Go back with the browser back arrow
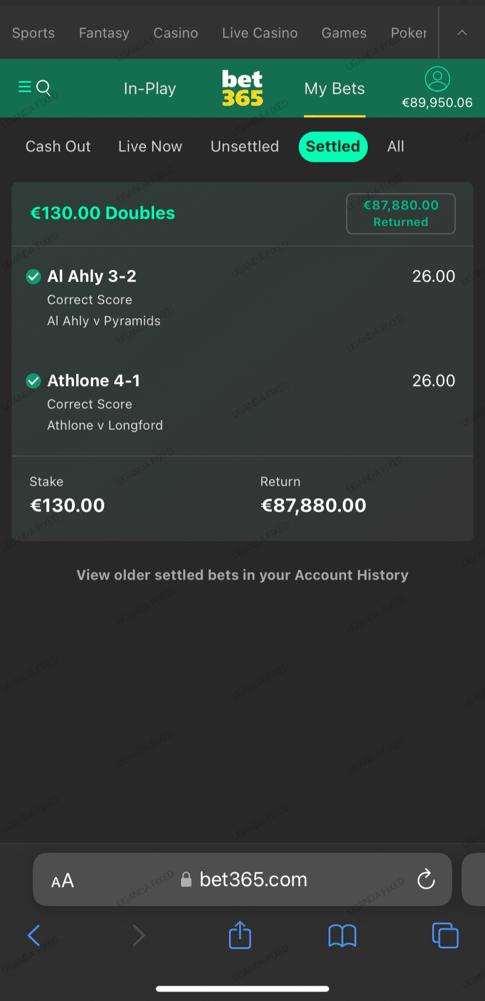485x1001 pixels. [34, 935]
